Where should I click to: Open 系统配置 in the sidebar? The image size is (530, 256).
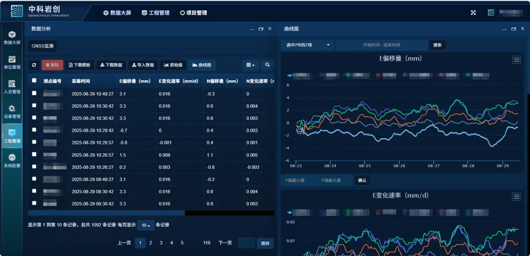[x=12, y=161]
